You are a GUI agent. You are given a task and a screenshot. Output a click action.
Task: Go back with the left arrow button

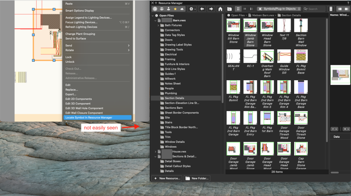click(202, 9)
